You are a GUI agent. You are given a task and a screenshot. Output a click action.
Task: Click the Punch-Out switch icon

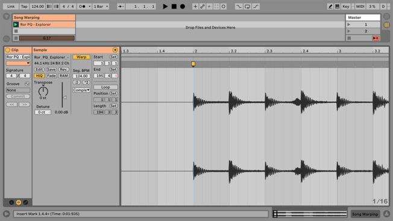pyautogui.click(x=256, y=7)
